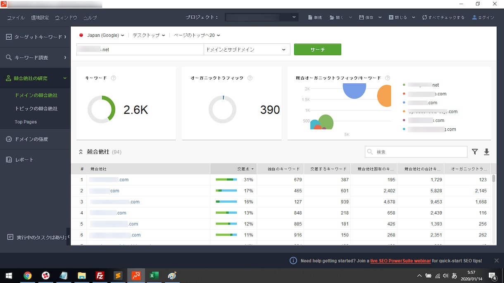Open the filter funnel icon above table
This screenshot has height=283, width=504.
coord(475,152)
